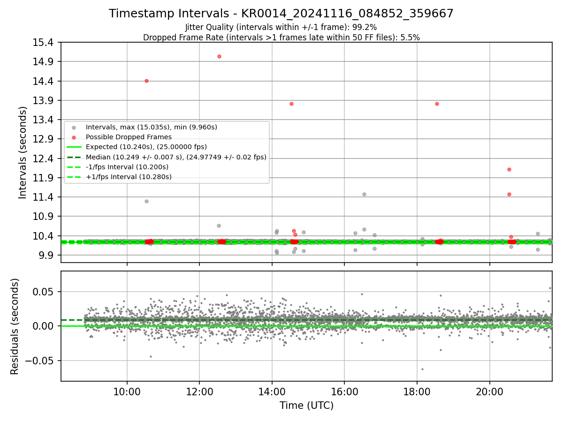Click the '10:00' time tick label
The width and height of the screenshot is (563, 422).
click(127, 391)
